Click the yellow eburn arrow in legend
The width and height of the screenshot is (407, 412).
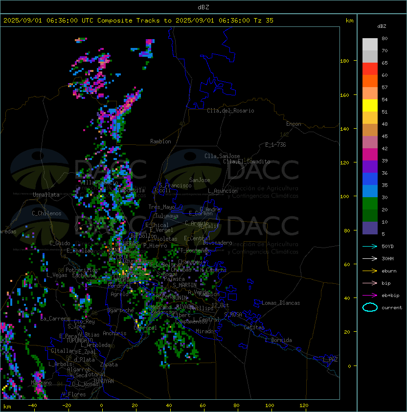[x=370, y=271]
